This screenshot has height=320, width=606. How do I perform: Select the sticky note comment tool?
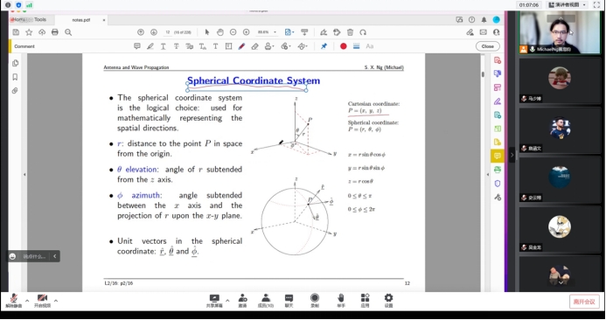[136, 46]
